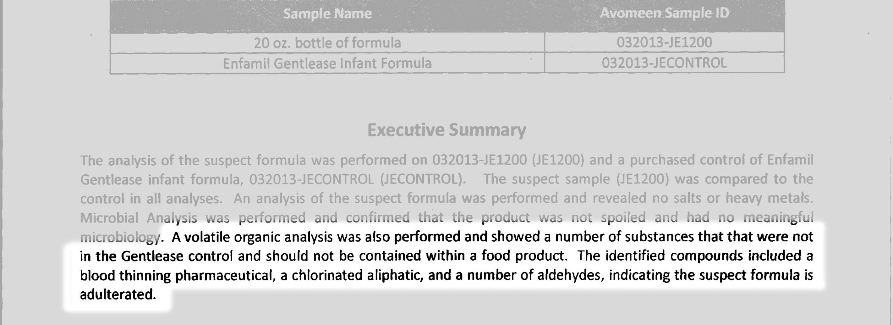The height and width of the screenshot is (325, 893).
Task: Select the "Avomeen Sample ID" column header
Action: click(664, 13)
